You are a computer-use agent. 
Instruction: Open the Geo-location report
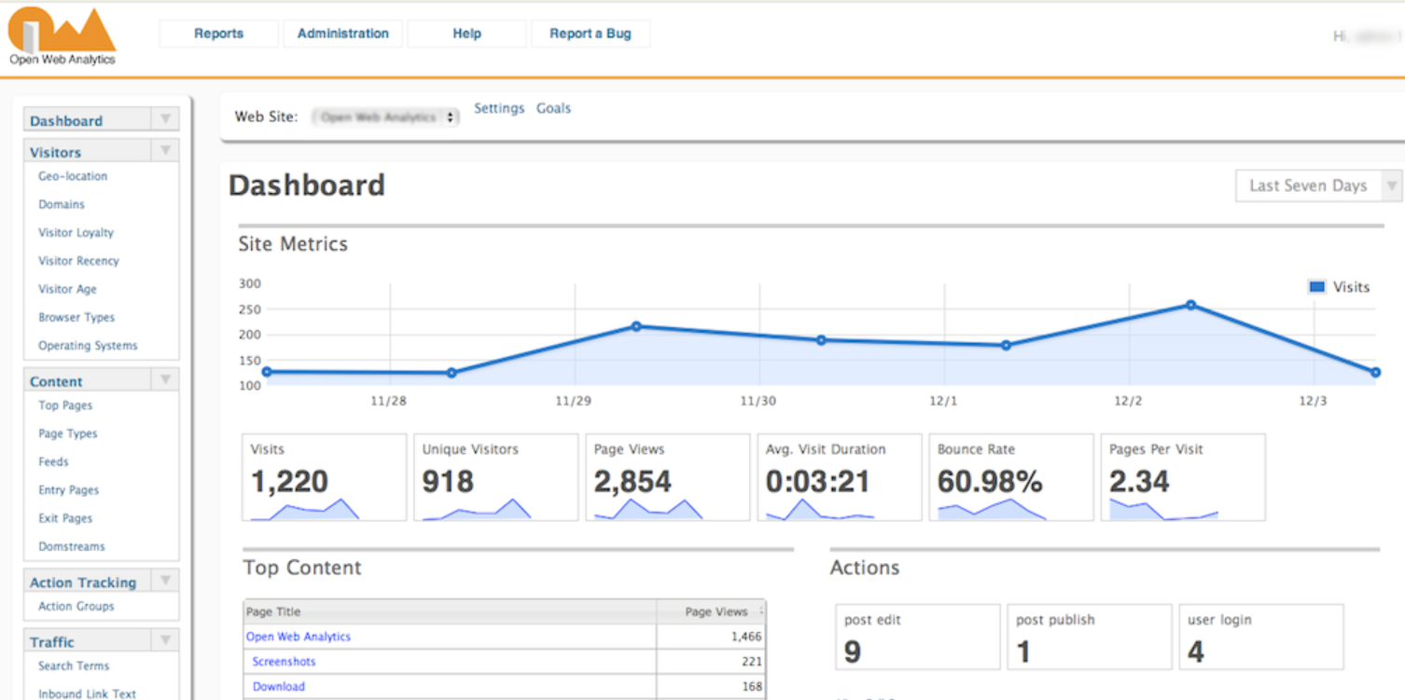click(x=73, y=176)
